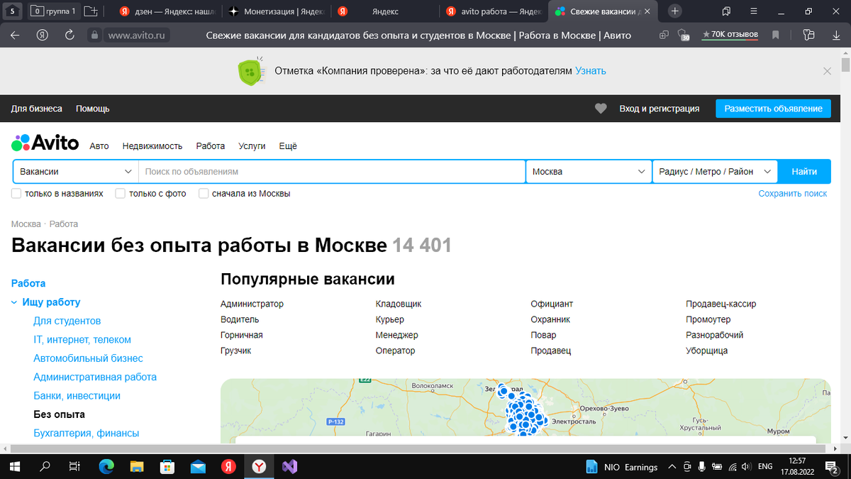Open Visual Studio from the taskbar
This screenshot has height=479, width=851.
(289, 466)
